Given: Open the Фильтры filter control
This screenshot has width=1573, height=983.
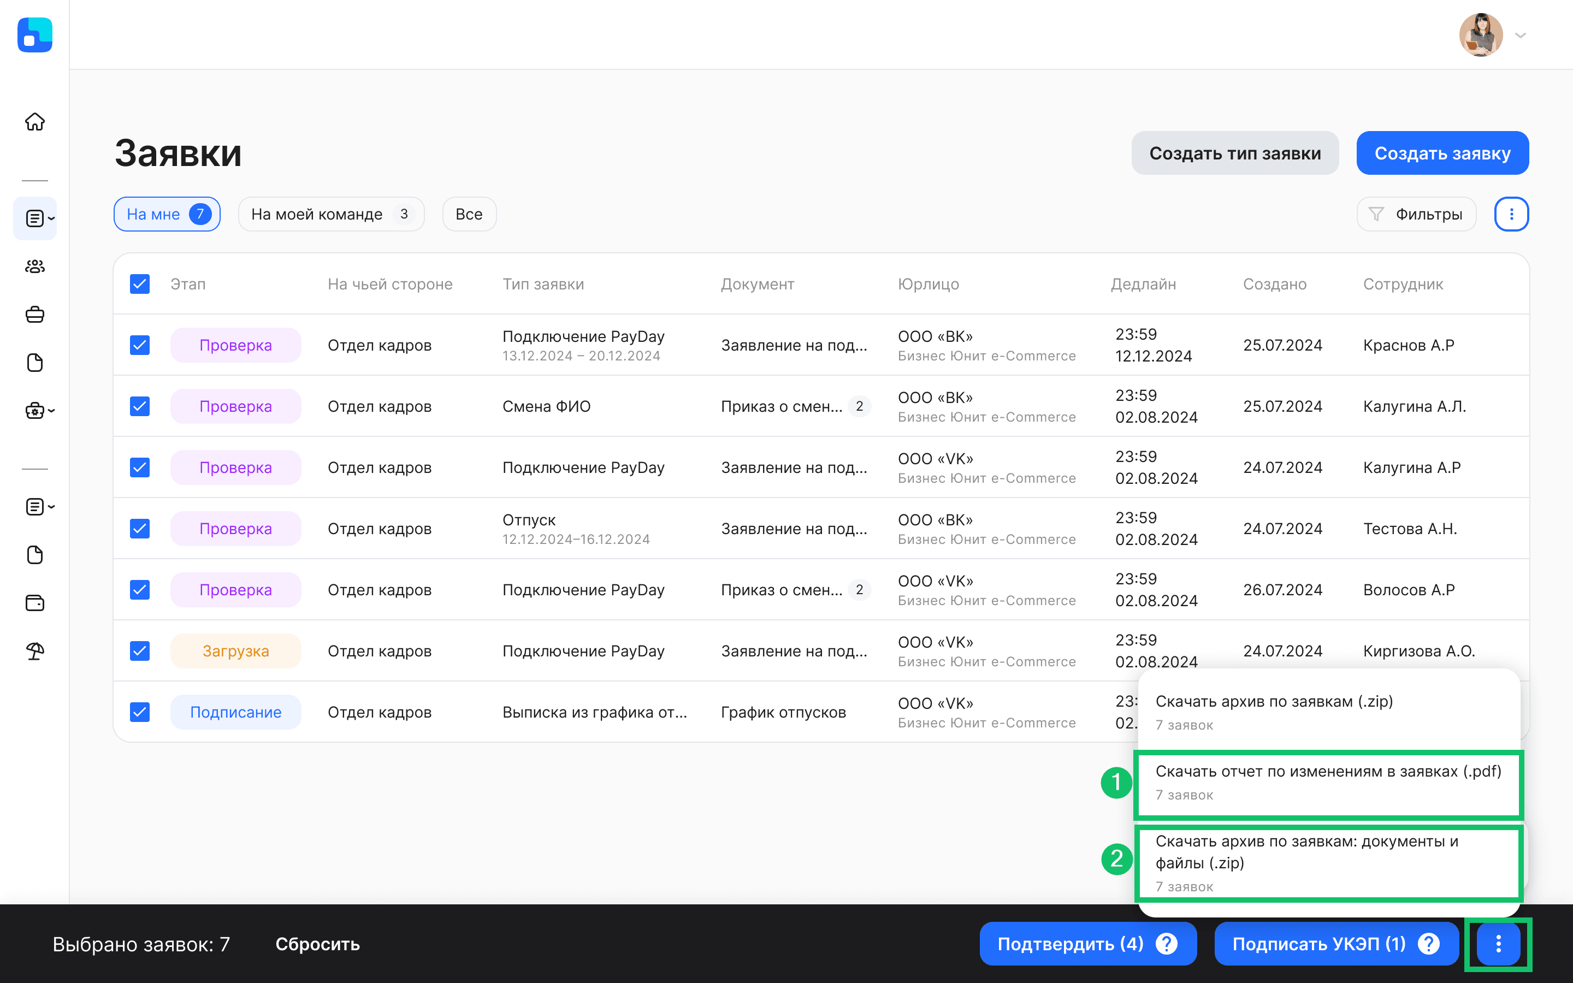Looking at the screenshot, I should click(x=1416, y=214).
